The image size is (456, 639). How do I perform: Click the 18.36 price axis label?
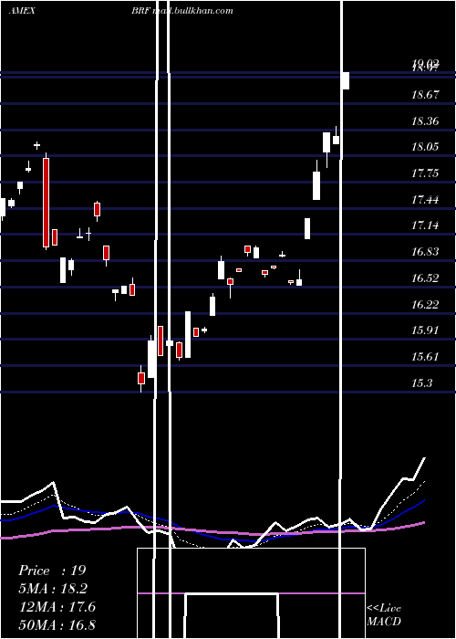coord(425,121)
